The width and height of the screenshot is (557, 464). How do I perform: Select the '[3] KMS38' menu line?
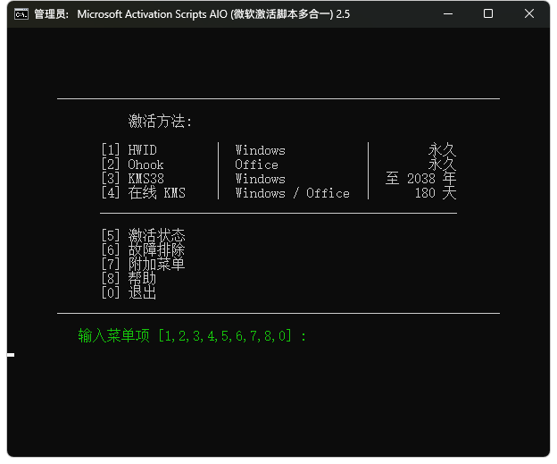coord(132,179)
